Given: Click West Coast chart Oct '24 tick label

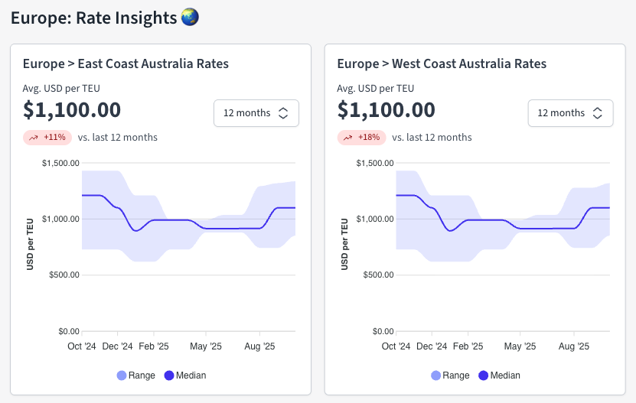Looking at the screenshot, I should click(396, 346).
